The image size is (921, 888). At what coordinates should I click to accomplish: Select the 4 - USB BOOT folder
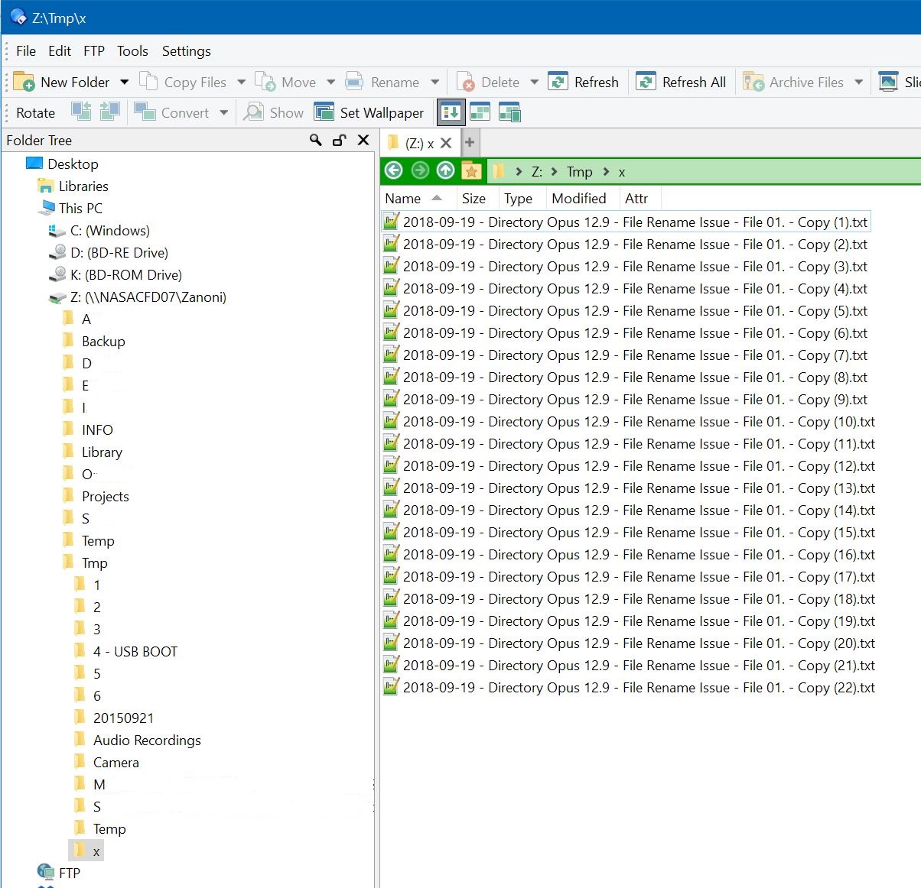pos(125,651)
